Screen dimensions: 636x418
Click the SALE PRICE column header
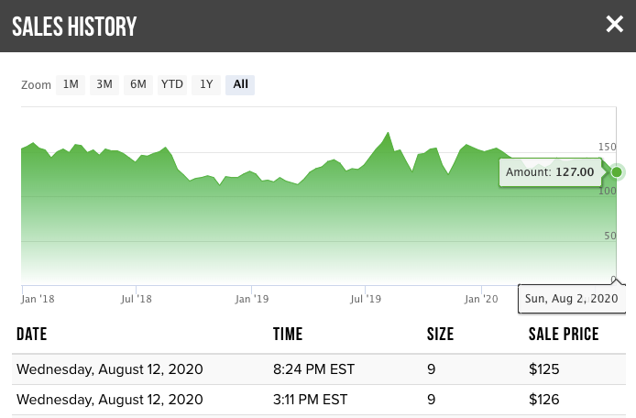click(564, 335)
